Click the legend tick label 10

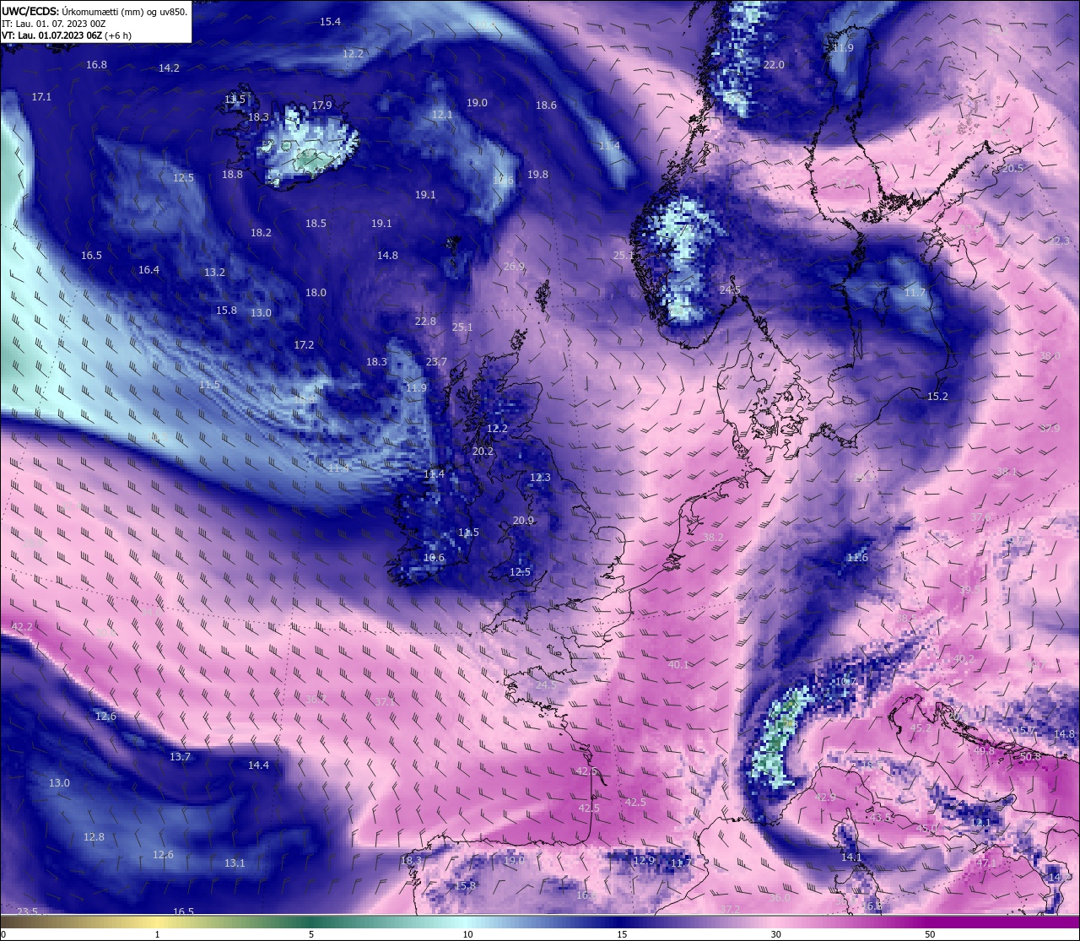point(467,934)
